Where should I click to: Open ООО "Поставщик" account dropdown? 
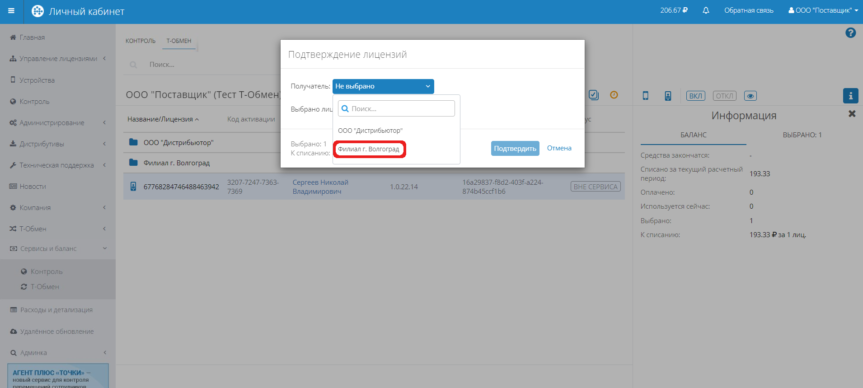[823, 10]
